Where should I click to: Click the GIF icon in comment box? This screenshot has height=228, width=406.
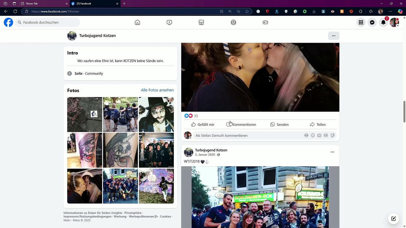(326, 136)
